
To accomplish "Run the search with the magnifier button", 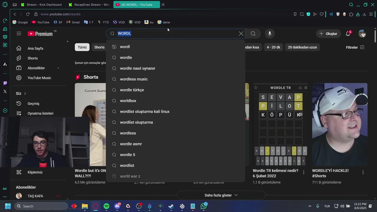I will tap(253, 34).
